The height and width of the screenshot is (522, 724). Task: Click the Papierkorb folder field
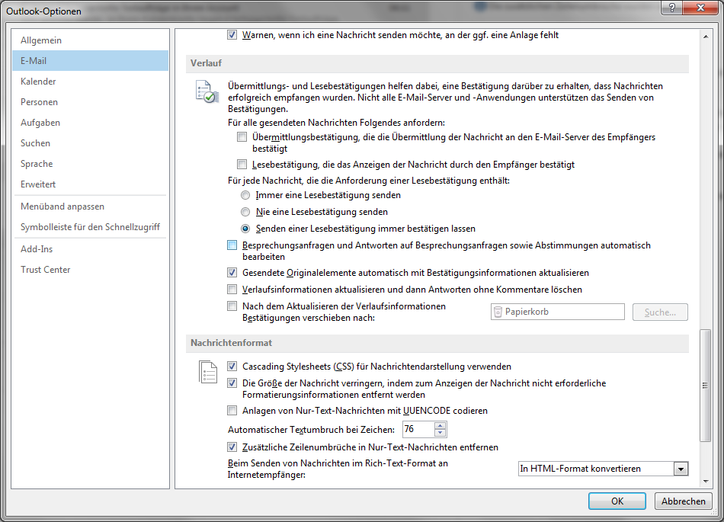[x=557, y=312]
